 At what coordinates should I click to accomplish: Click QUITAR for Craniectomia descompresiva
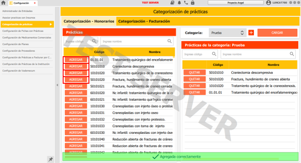(194, 73)
